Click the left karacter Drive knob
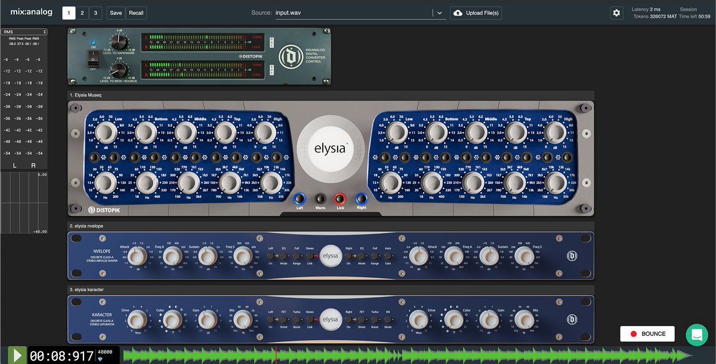716x364 pixels. (138, 321)
